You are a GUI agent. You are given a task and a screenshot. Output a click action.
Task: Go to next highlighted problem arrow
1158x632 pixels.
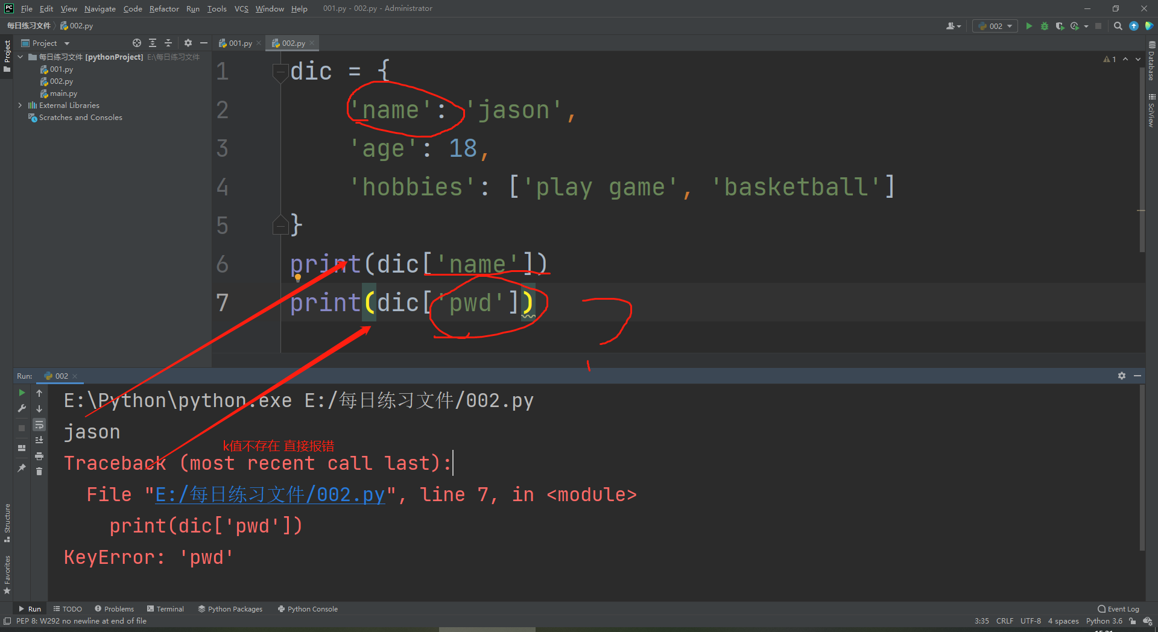point(1138,59)
